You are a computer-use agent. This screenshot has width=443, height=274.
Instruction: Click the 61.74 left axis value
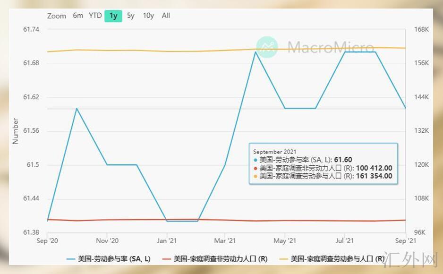tap(31, 29)
